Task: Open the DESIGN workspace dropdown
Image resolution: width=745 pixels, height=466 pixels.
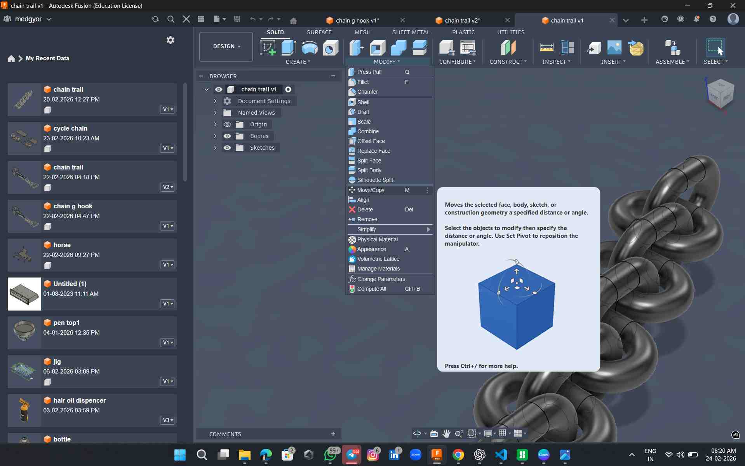Action: pos(226,47)
